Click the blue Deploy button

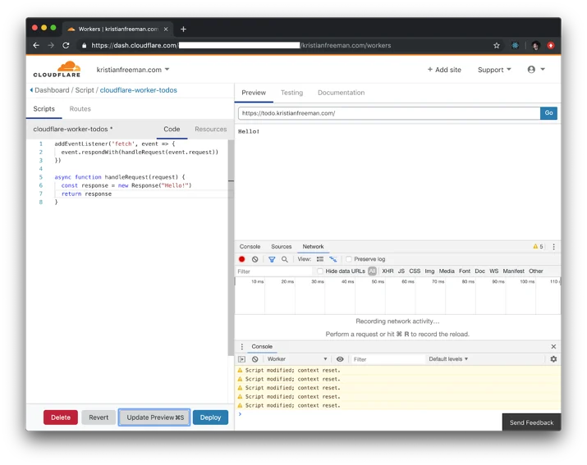[210, 417]
